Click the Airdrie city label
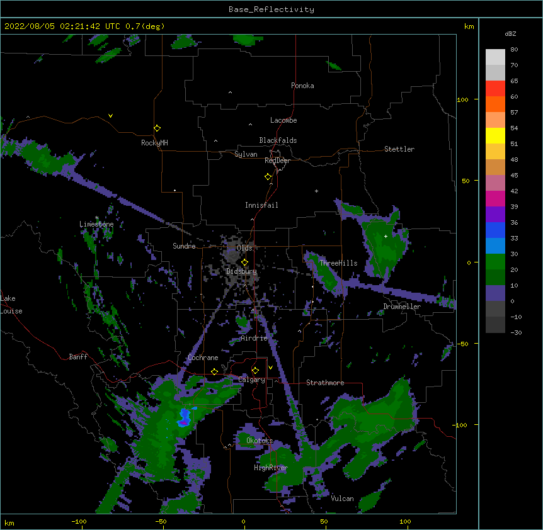Screen dimensions: 543x530 (254, 338)
